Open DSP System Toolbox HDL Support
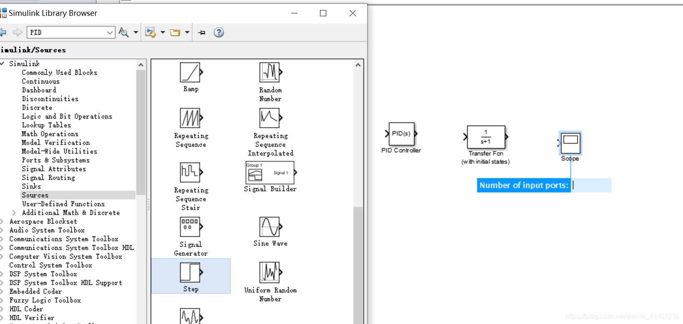The width and height of the screenshot is (683, 324). click(x=66, y=283)
